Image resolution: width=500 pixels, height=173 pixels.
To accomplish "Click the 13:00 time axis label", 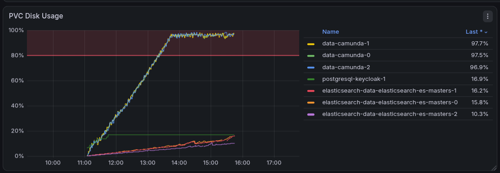I will point(148,163).
